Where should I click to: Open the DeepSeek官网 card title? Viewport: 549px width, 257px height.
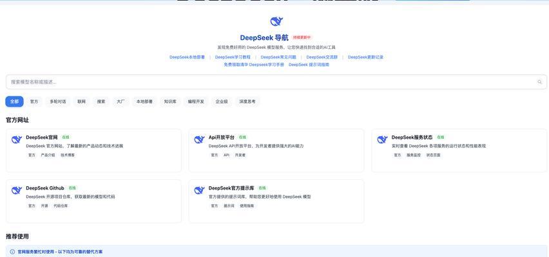[42, 137]
